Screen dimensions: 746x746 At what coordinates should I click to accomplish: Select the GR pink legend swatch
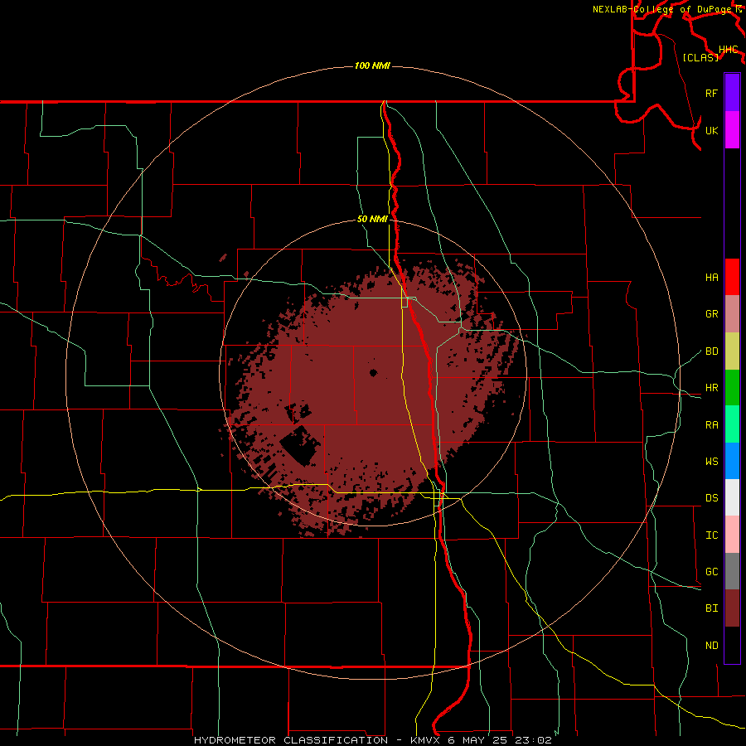point(732,314)
